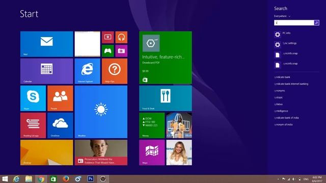Select the 'syndicate bank' search suggestion
Viewport: 326px width, 183px height.
(282, 77)
